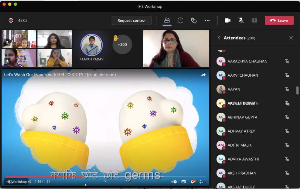Toggle the video volume speaker icon

[x=30, y=181]
